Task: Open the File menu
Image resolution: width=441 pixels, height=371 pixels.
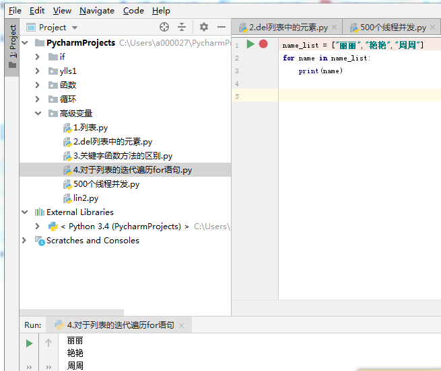Action: pos(15,11)
